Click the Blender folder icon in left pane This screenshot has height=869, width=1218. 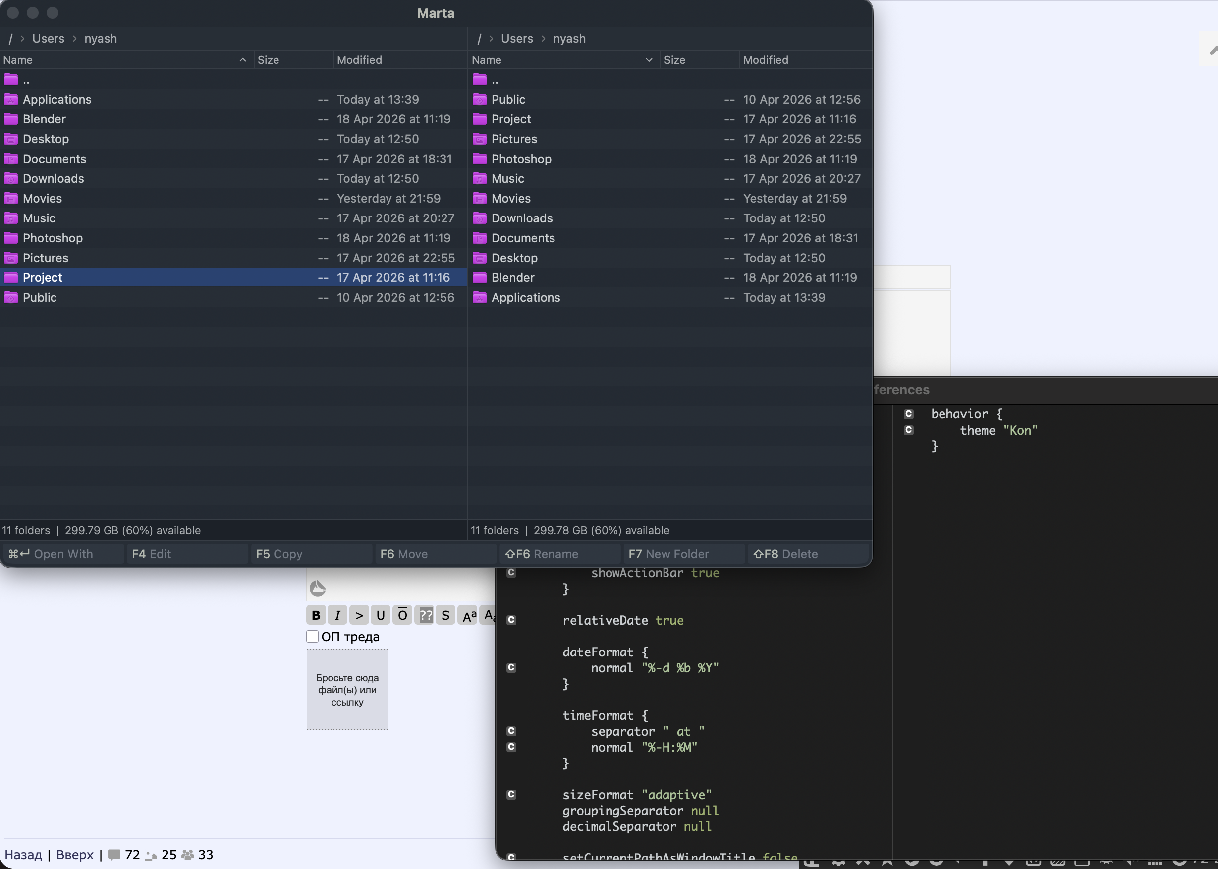(11, 119)
